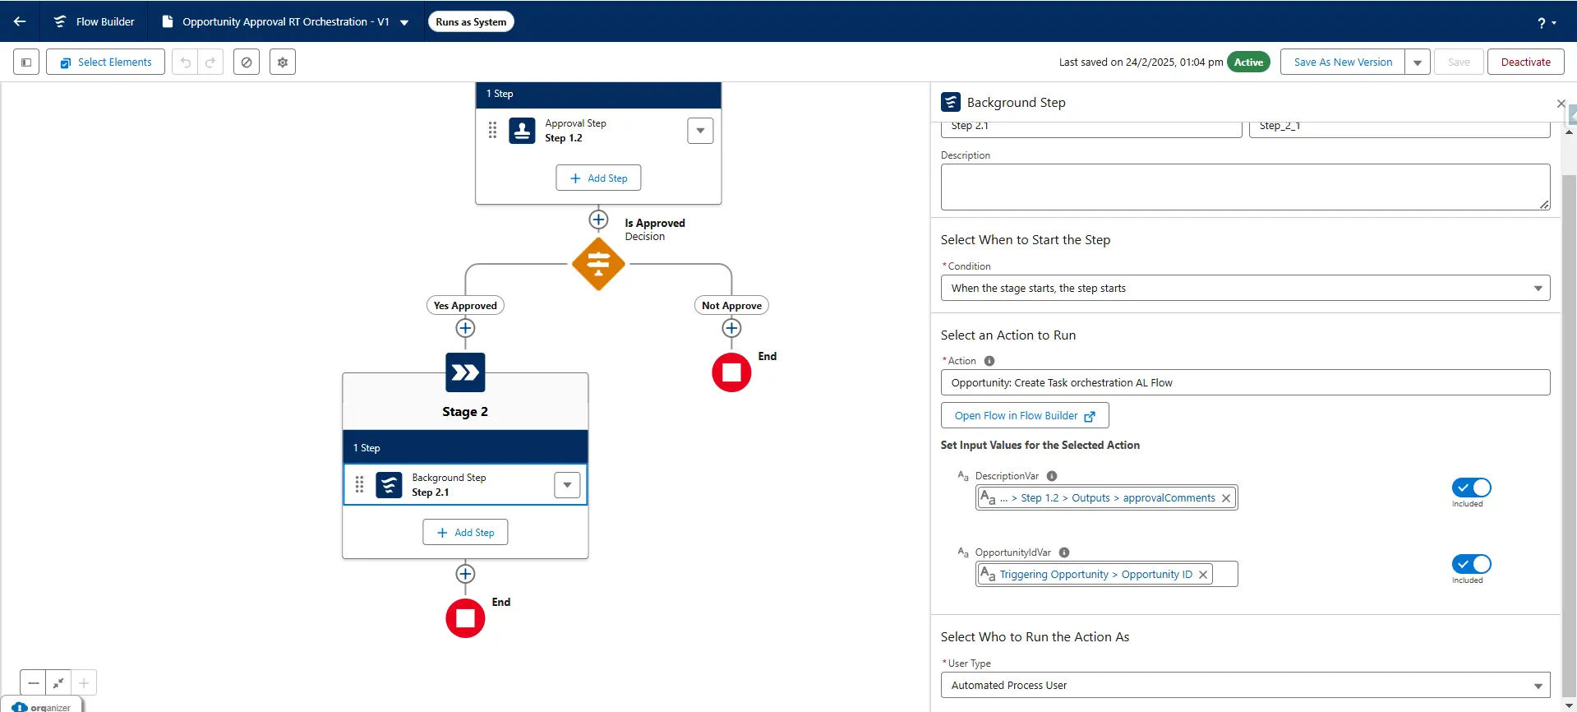Click the Step 1.2 Outputs approvalComments pill

click(1106, 498)
